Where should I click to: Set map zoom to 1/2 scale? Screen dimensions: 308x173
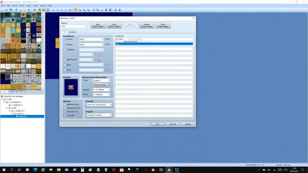[x=80, y=10]
